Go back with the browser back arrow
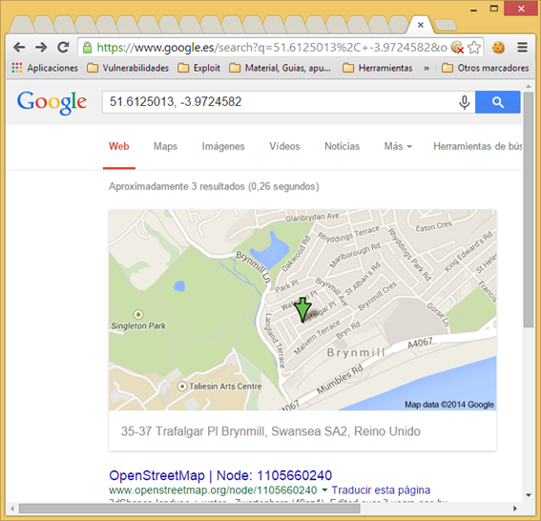 (x=19, y=47)
